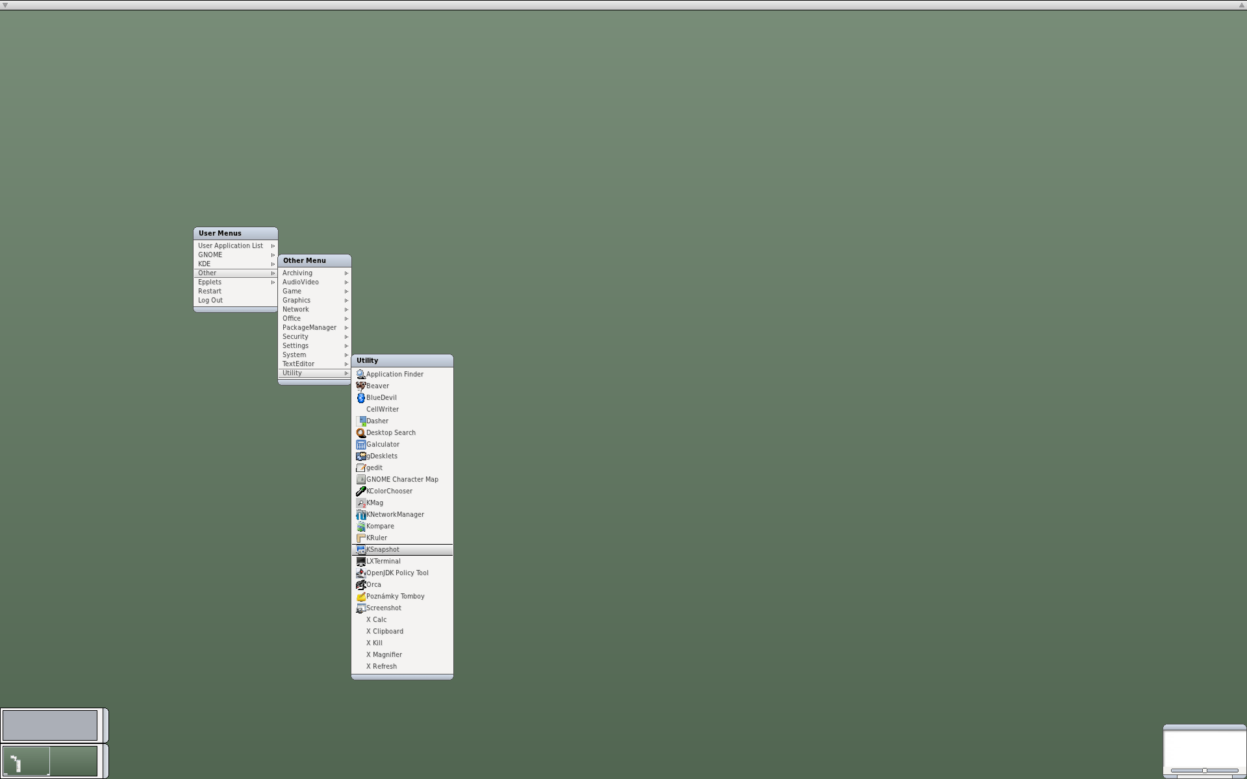This screenshot has width=1247, height=779.
Task: Click the Other Menu title bar
Action: (x=314, y=261)
